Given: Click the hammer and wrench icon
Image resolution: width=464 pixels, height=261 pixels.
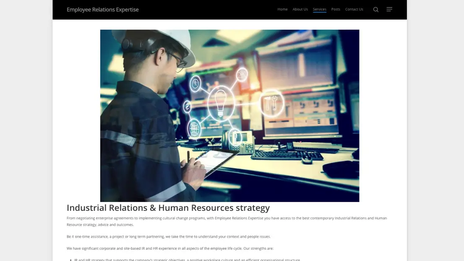Looking at the screenshot, I should 271,103.
